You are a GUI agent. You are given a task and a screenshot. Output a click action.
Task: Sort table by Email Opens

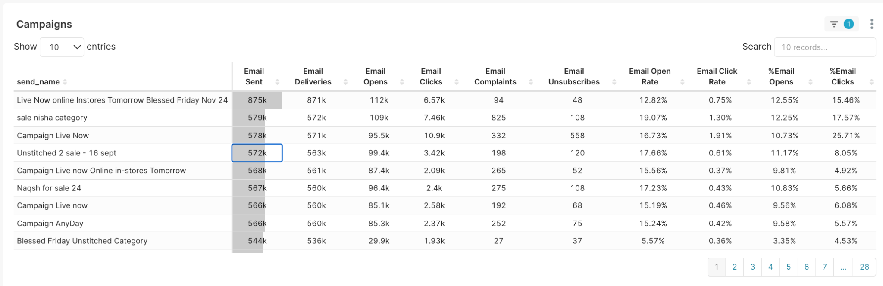point(402,82)
